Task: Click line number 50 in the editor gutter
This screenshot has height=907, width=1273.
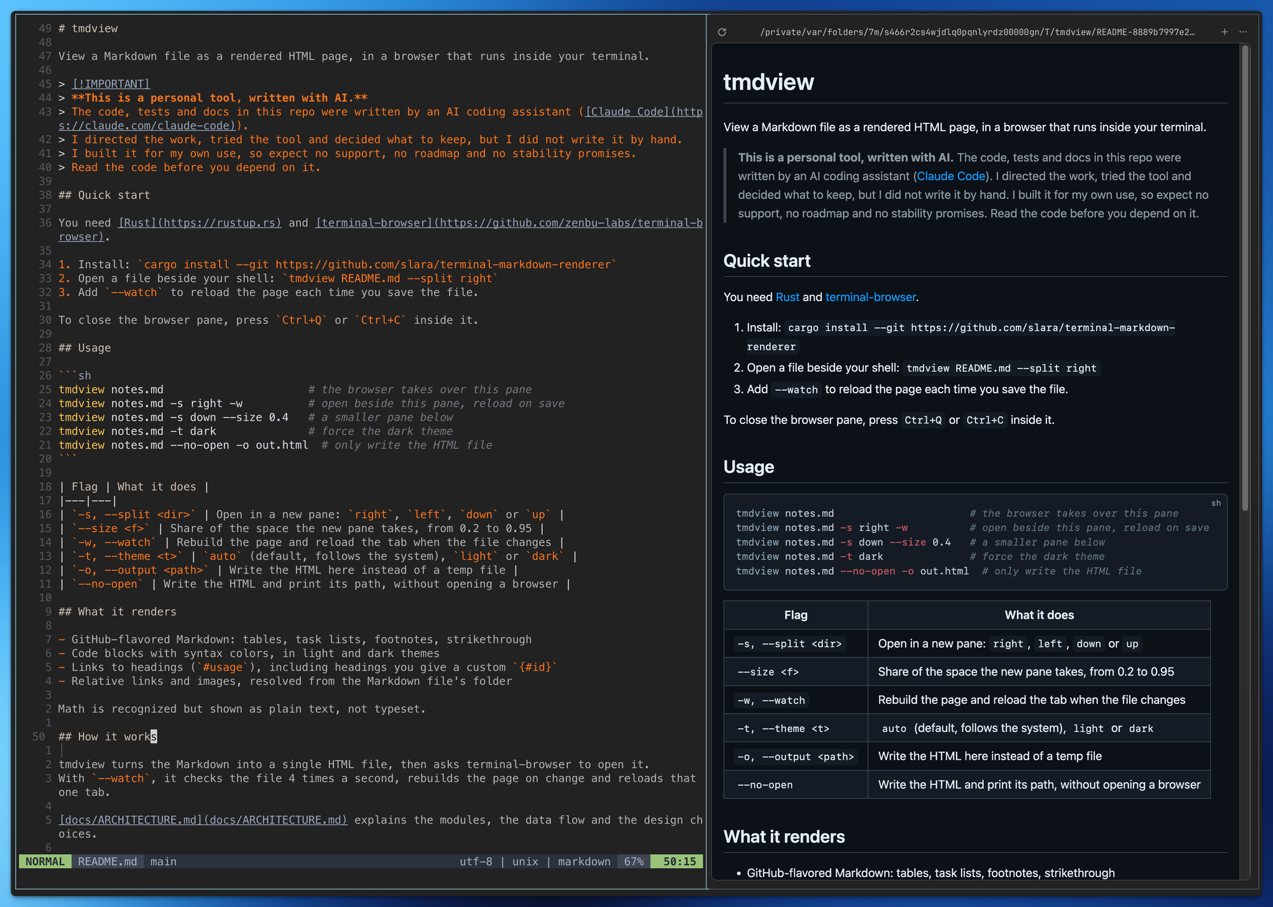Action: (38, 736)
